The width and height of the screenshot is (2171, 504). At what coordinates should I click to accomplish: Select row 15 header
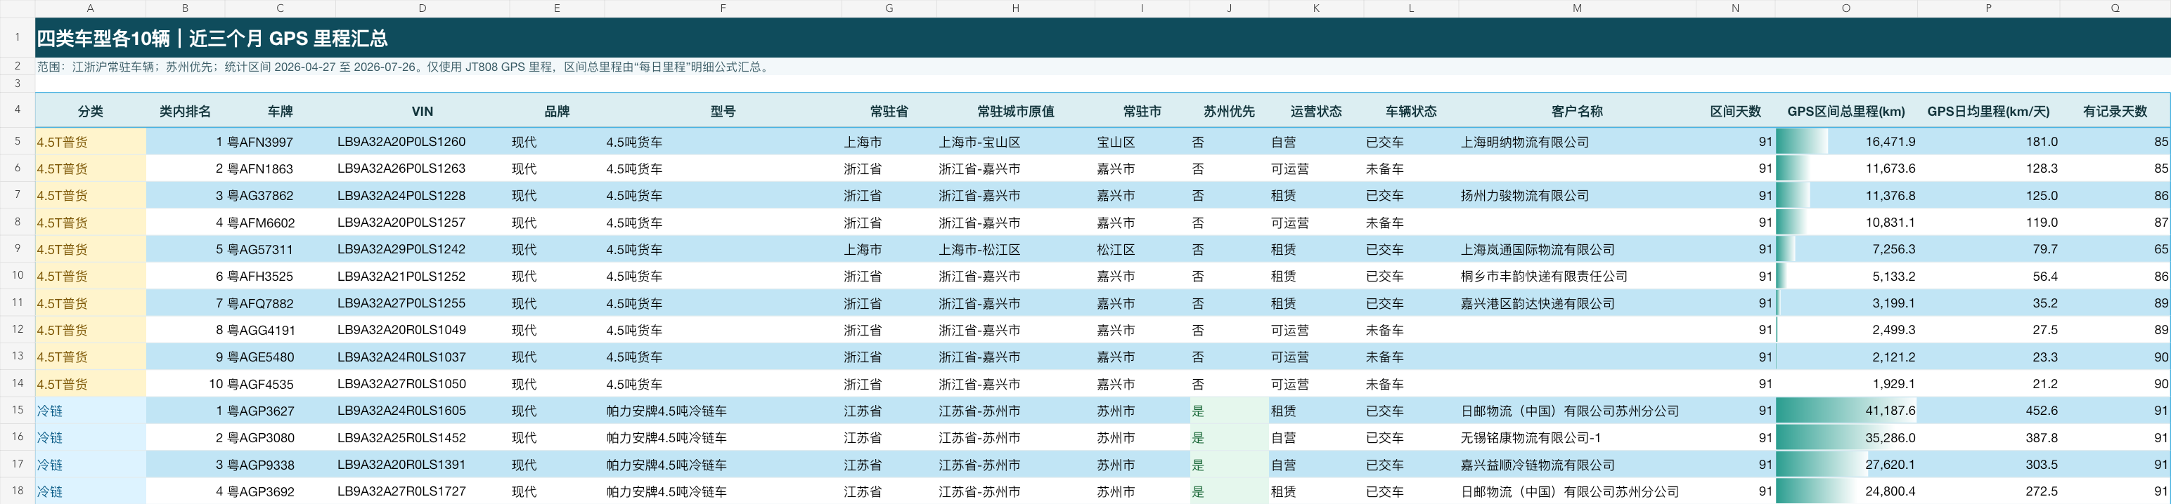[17, 411]
